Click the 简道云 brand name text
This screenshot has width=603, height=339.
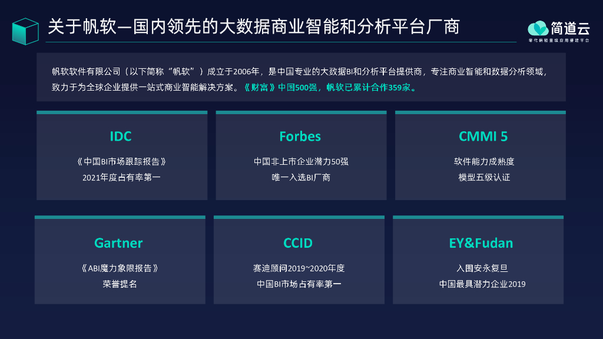point(570,28)
